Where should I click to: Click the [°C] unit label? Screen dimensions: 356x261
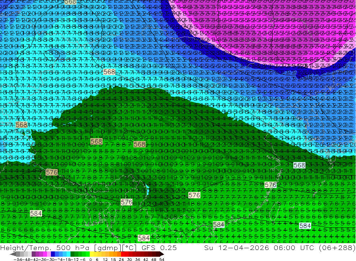129,248
